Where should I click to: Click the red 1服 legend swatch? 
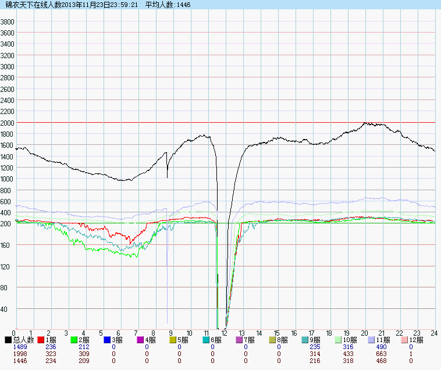tap(41, 340)
